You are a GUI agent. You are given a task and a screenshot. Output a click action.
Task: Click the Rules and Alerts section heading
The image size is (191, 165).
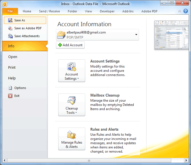pyautogui.click(x=104, y=129)
